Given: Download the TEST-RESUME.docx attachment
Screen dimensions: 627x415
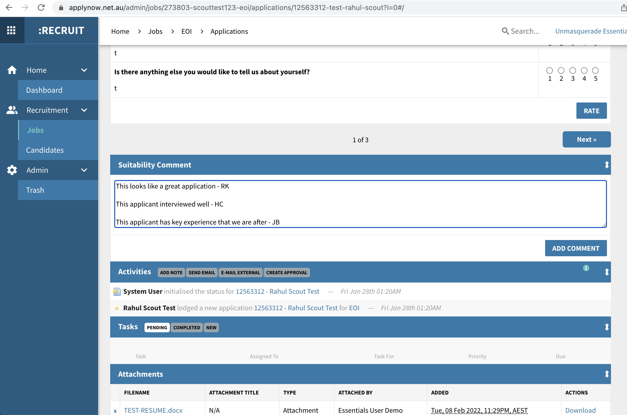Looking at the screenshot, I should (x=580, y=410).
